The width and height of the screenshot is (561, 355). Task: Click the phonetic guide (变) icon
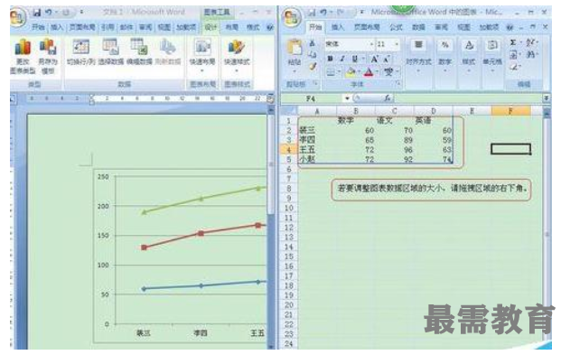click(x=388, y=72)
